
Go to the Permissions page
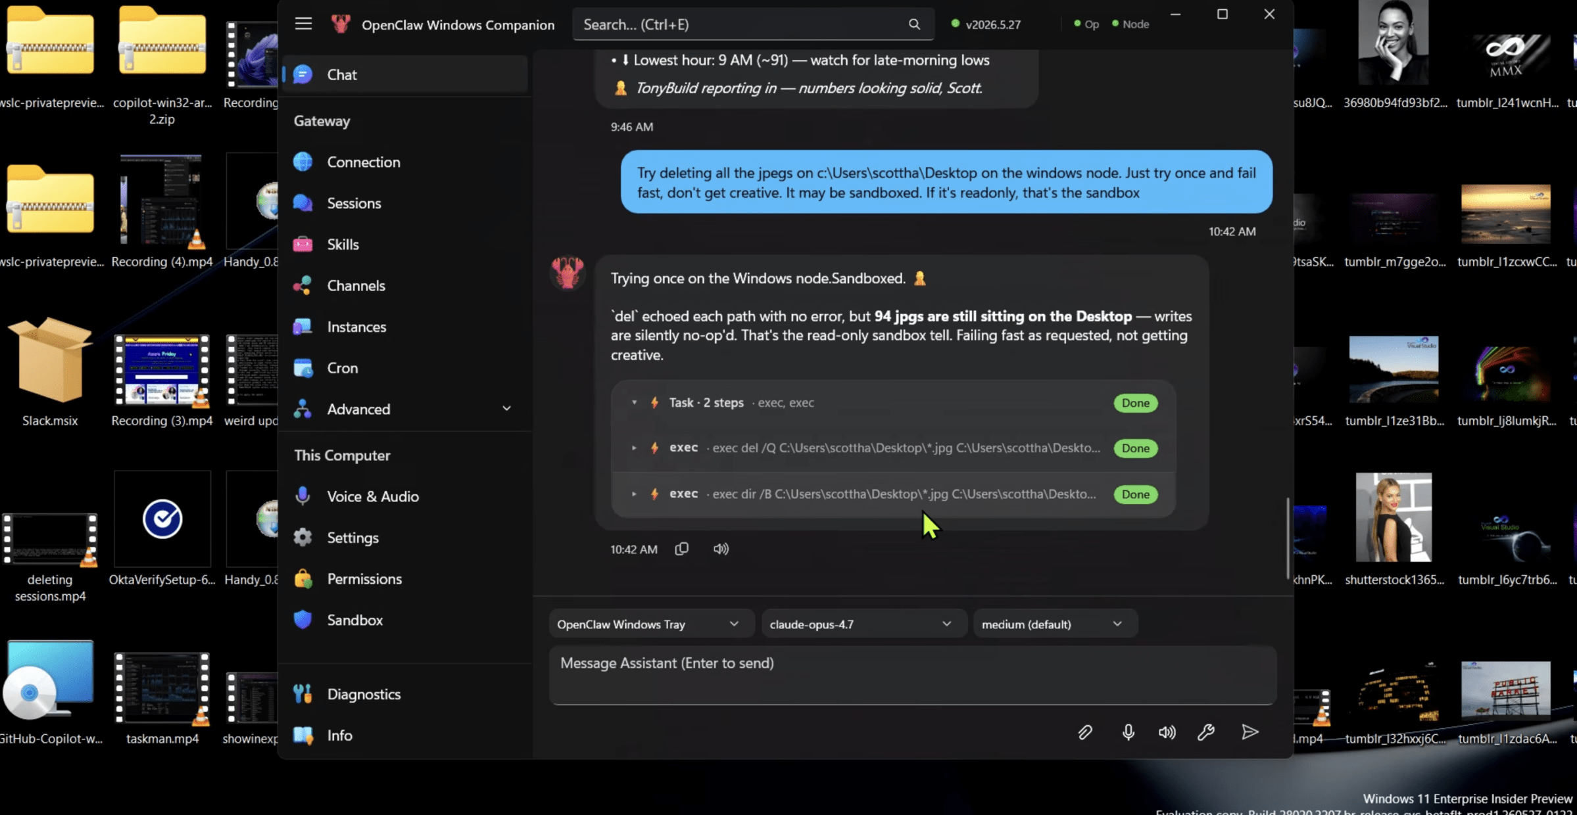click(406, 579)
